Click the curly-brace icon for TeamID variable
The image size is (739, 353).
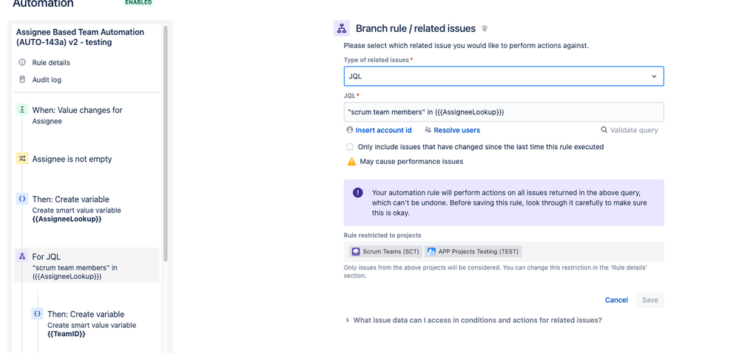click(x=37, y=313)
